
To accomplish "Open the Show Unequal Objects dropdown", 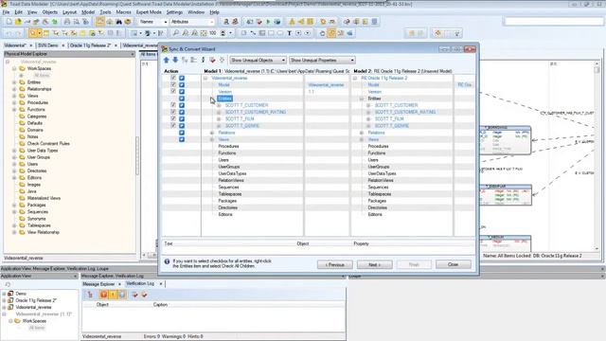I will click(x=258, y=61).
